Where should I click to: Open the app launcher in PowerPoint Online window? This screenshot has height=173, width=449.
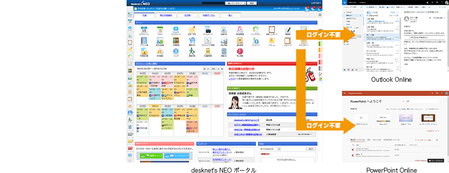pos(344,93)
